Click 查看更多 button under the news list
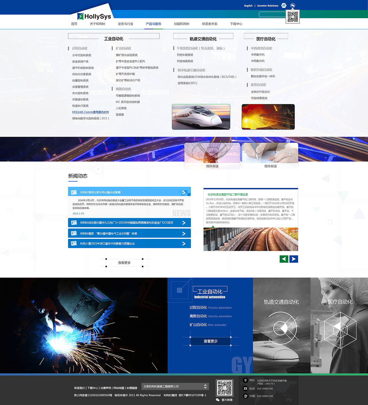 coord(124,263)
